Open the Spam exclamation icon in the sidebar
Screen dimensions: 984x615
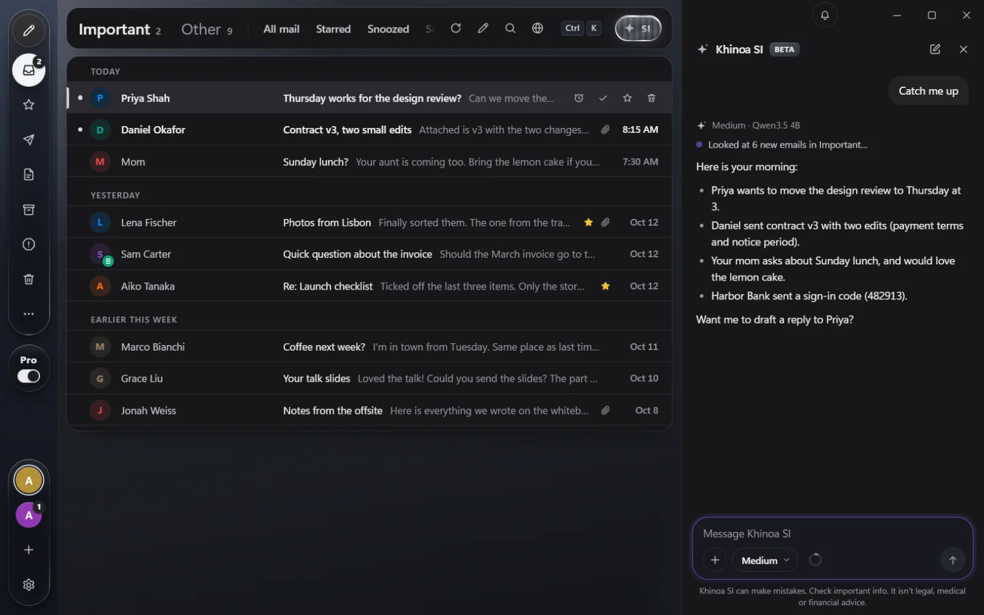click(x=29, y=244)
